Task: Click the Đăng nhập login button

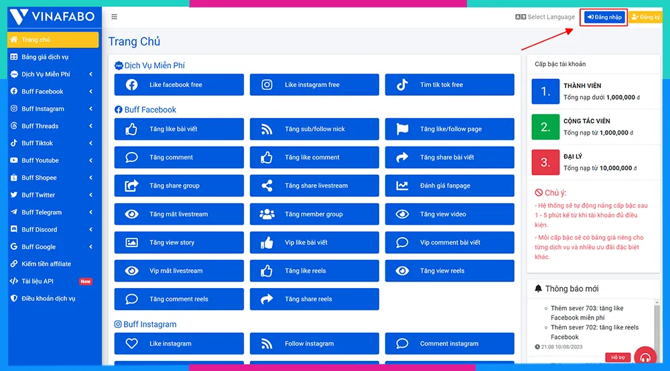Action: pyautogui.click(x=604, y=17)
